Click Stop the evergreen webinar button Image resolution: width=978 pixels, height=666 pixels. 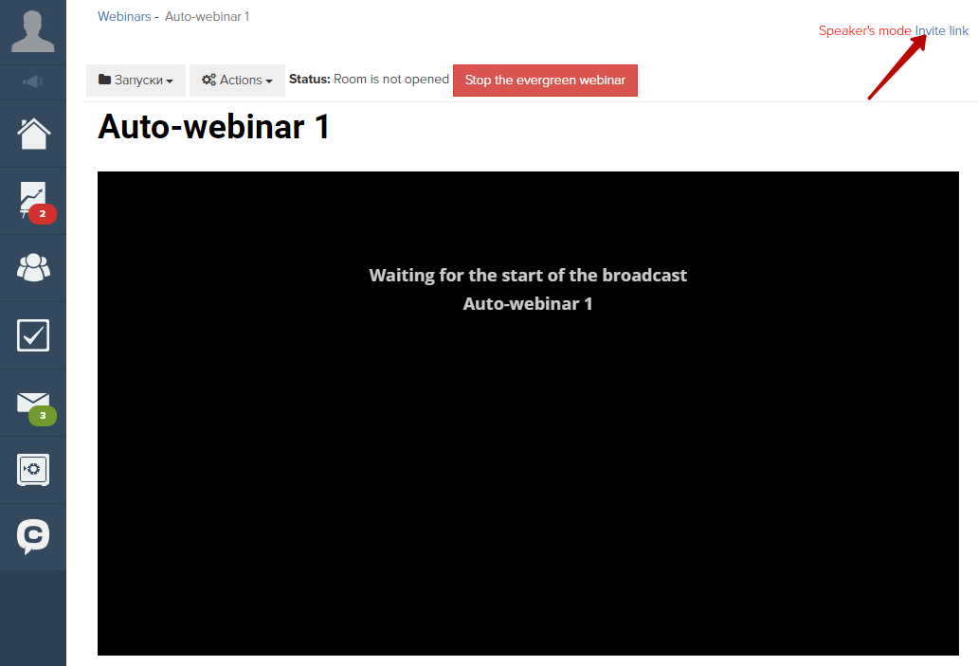(x=545, y=81)
